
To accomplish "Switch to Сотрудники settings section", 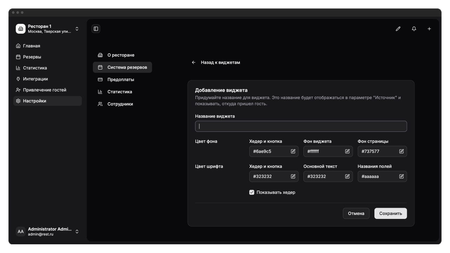I will point(120,104).
